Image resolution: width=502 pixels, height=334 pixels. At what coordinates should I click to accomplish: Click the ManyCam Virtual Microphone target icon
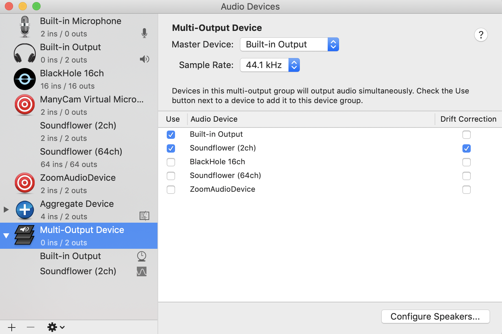(25, 105)
